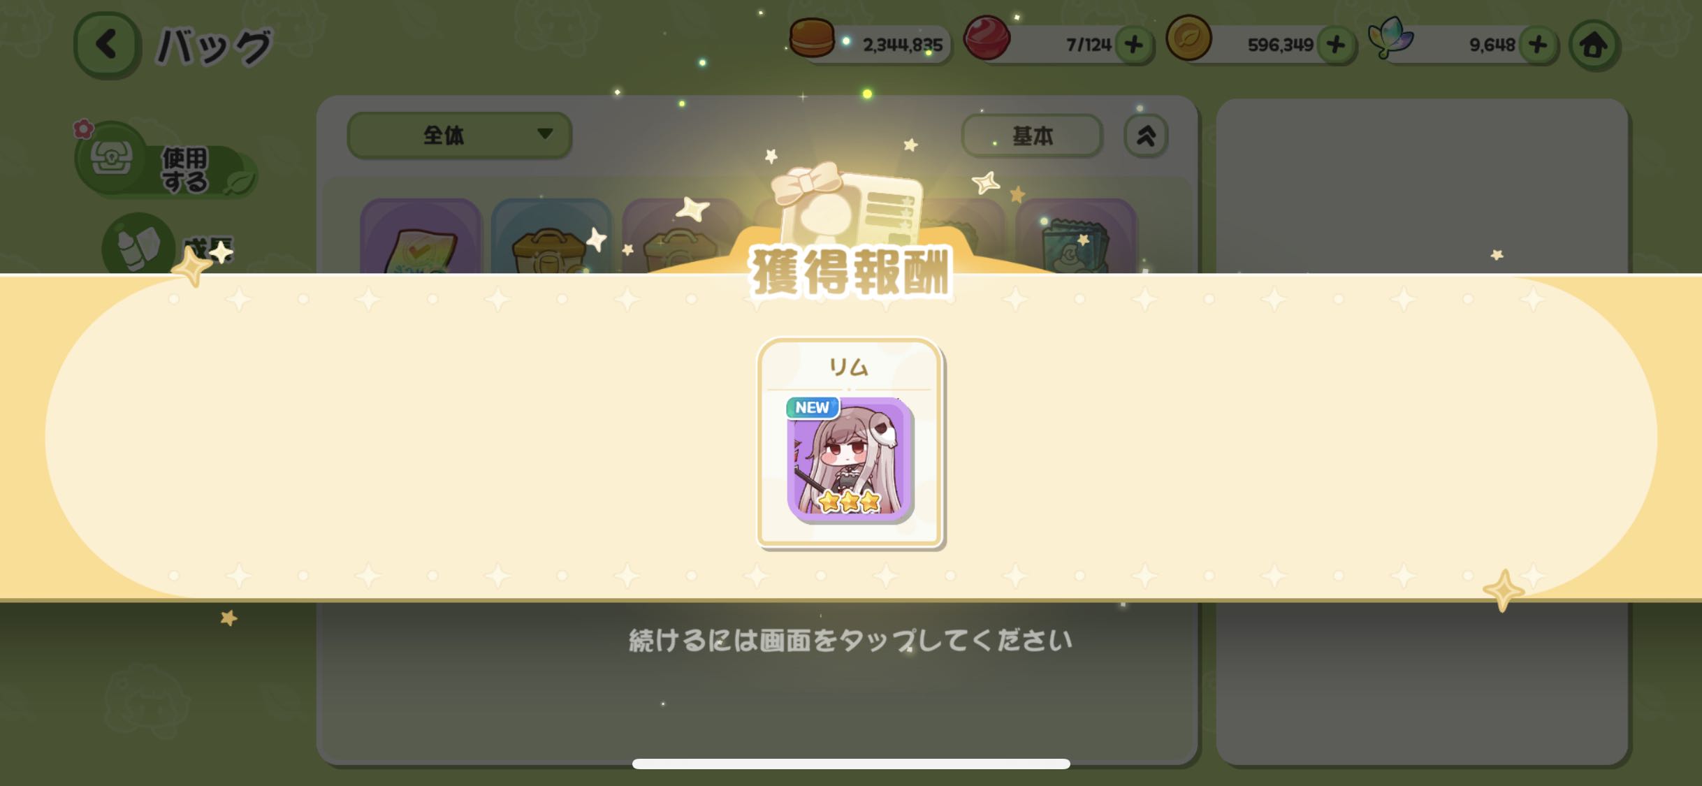Tap the brown pancake currency icon

pyautogui.click(x=811, y=37)
